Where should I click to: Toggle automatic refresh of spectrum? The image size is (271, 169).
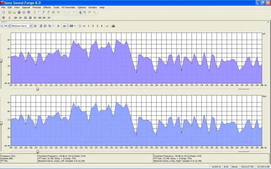(45, 26)
